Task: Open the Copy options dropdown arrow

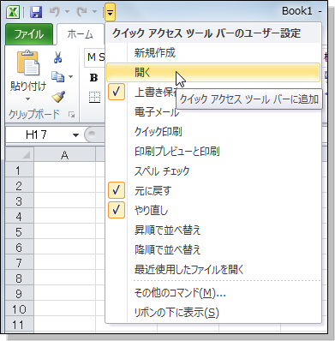Action: point(70,76)
